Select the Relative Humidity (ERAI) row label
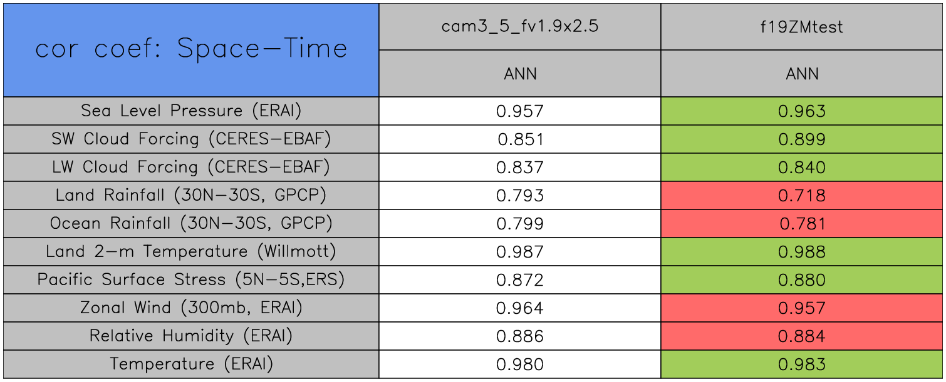This screenshot has width=946, height=382. click(191, 336)
